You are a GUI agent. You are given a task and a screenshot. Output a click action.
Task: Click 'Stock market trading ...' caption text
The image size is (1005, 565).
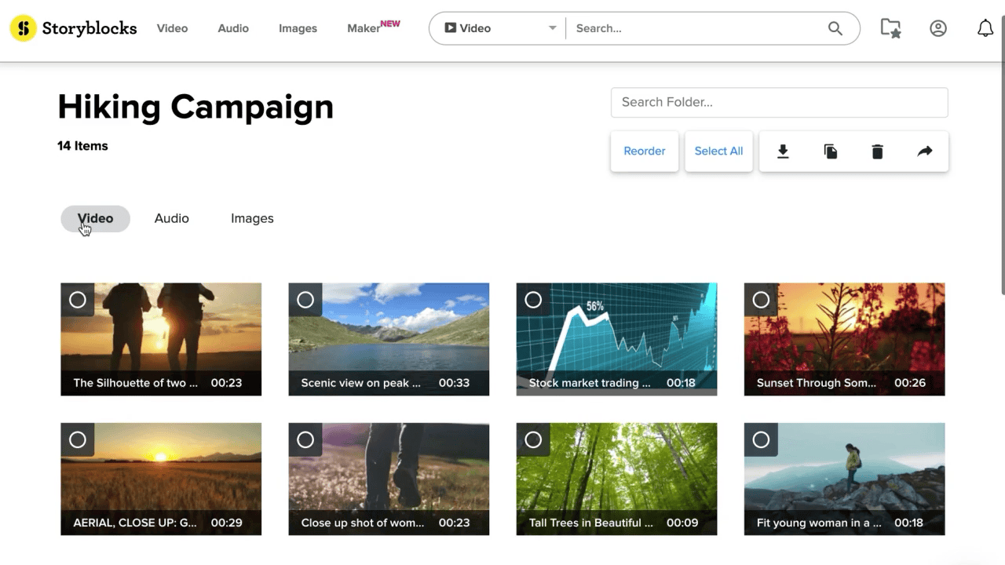pyautogui.click(x=590, y=383)
